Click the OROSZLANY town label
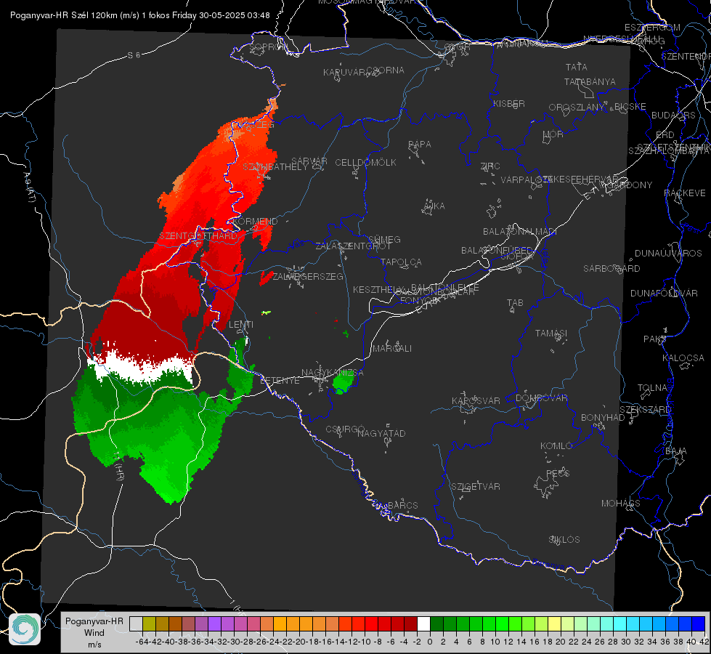 [577, 107]
